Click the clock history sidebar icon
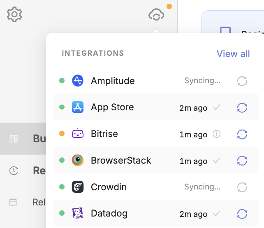 [x=14, y=171]
